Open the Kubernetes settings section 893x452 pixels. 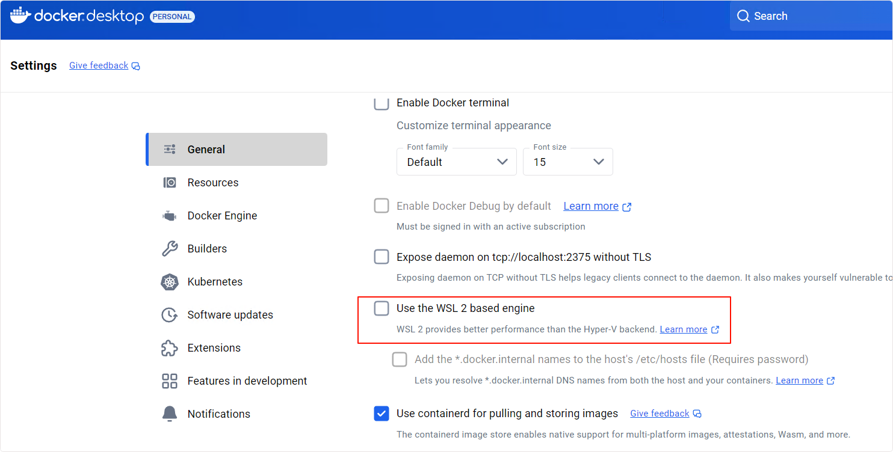pos(215,282)
